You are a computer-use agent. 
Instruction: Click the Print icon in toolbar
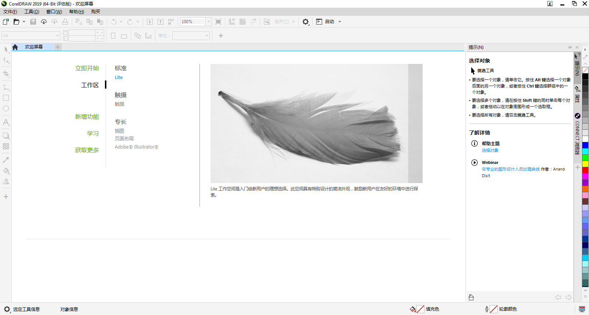point(65,22)
